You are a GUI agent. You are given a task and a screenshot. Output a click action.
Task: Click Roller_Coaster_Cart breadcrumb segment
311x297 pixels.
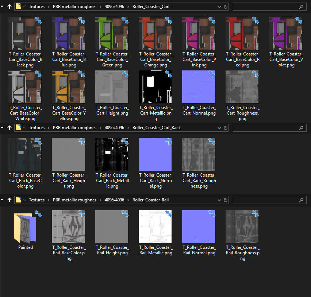click(151, 7)
